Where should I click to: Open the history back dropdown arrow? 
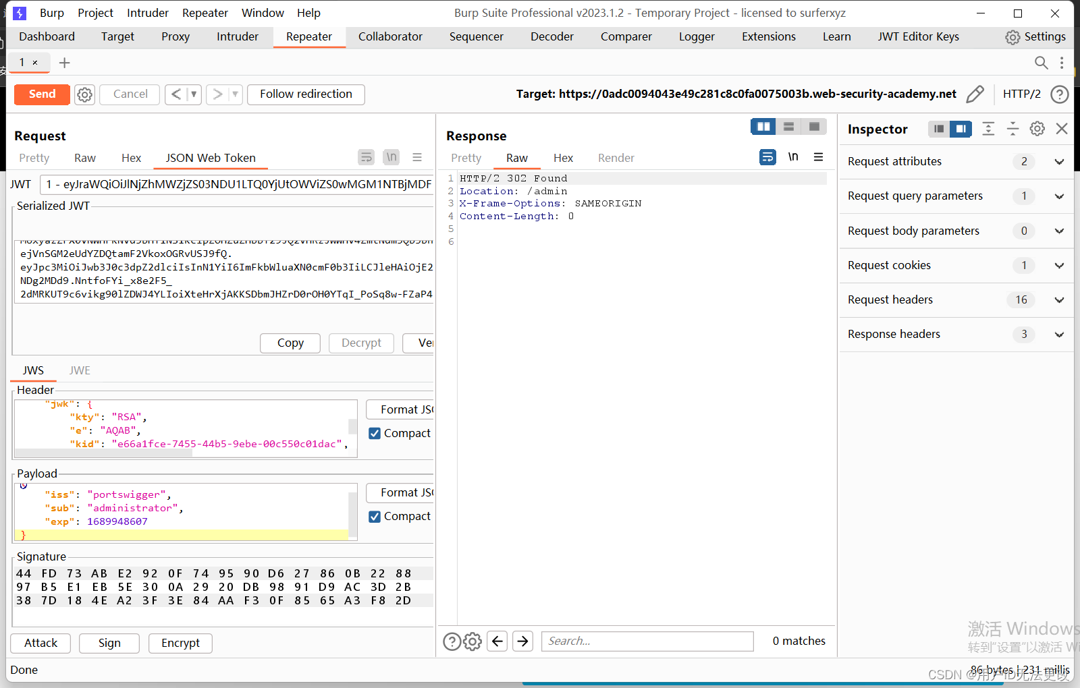(194, 94)
